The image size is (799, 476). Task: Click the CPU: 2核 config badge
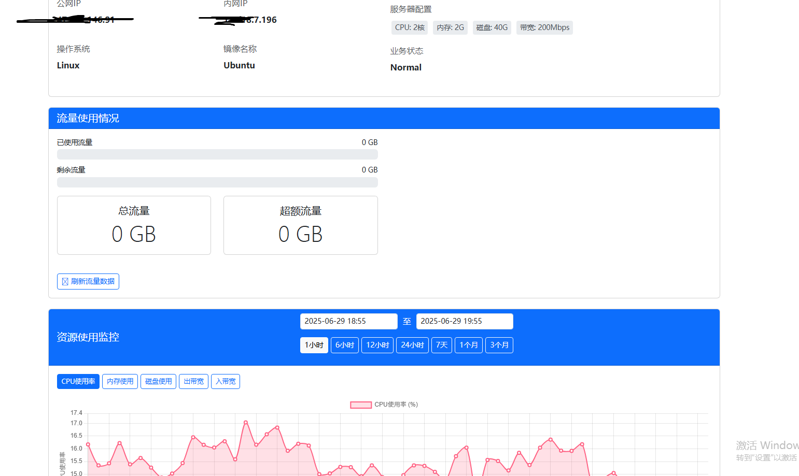click(x=410, y=27)
